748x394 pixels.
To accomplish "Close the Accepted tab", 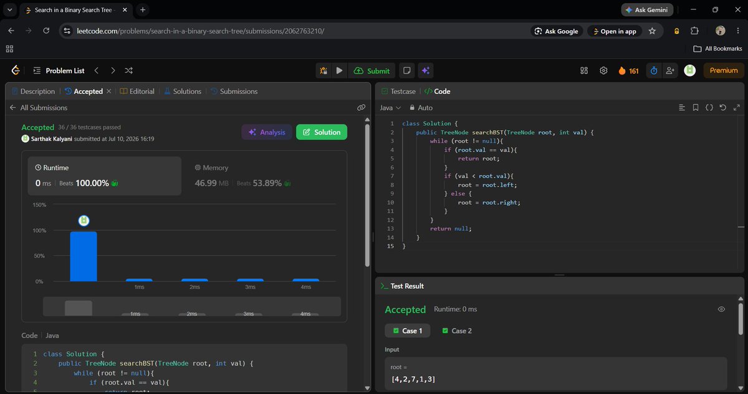I will [108, 91].
